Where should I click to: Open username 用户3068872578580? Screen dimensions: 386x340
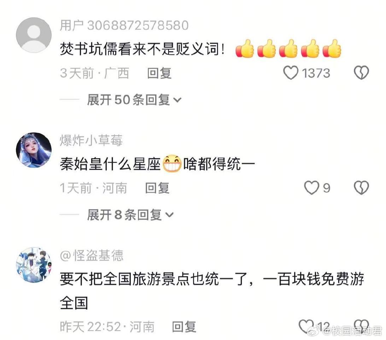click(x=124, y=25)
